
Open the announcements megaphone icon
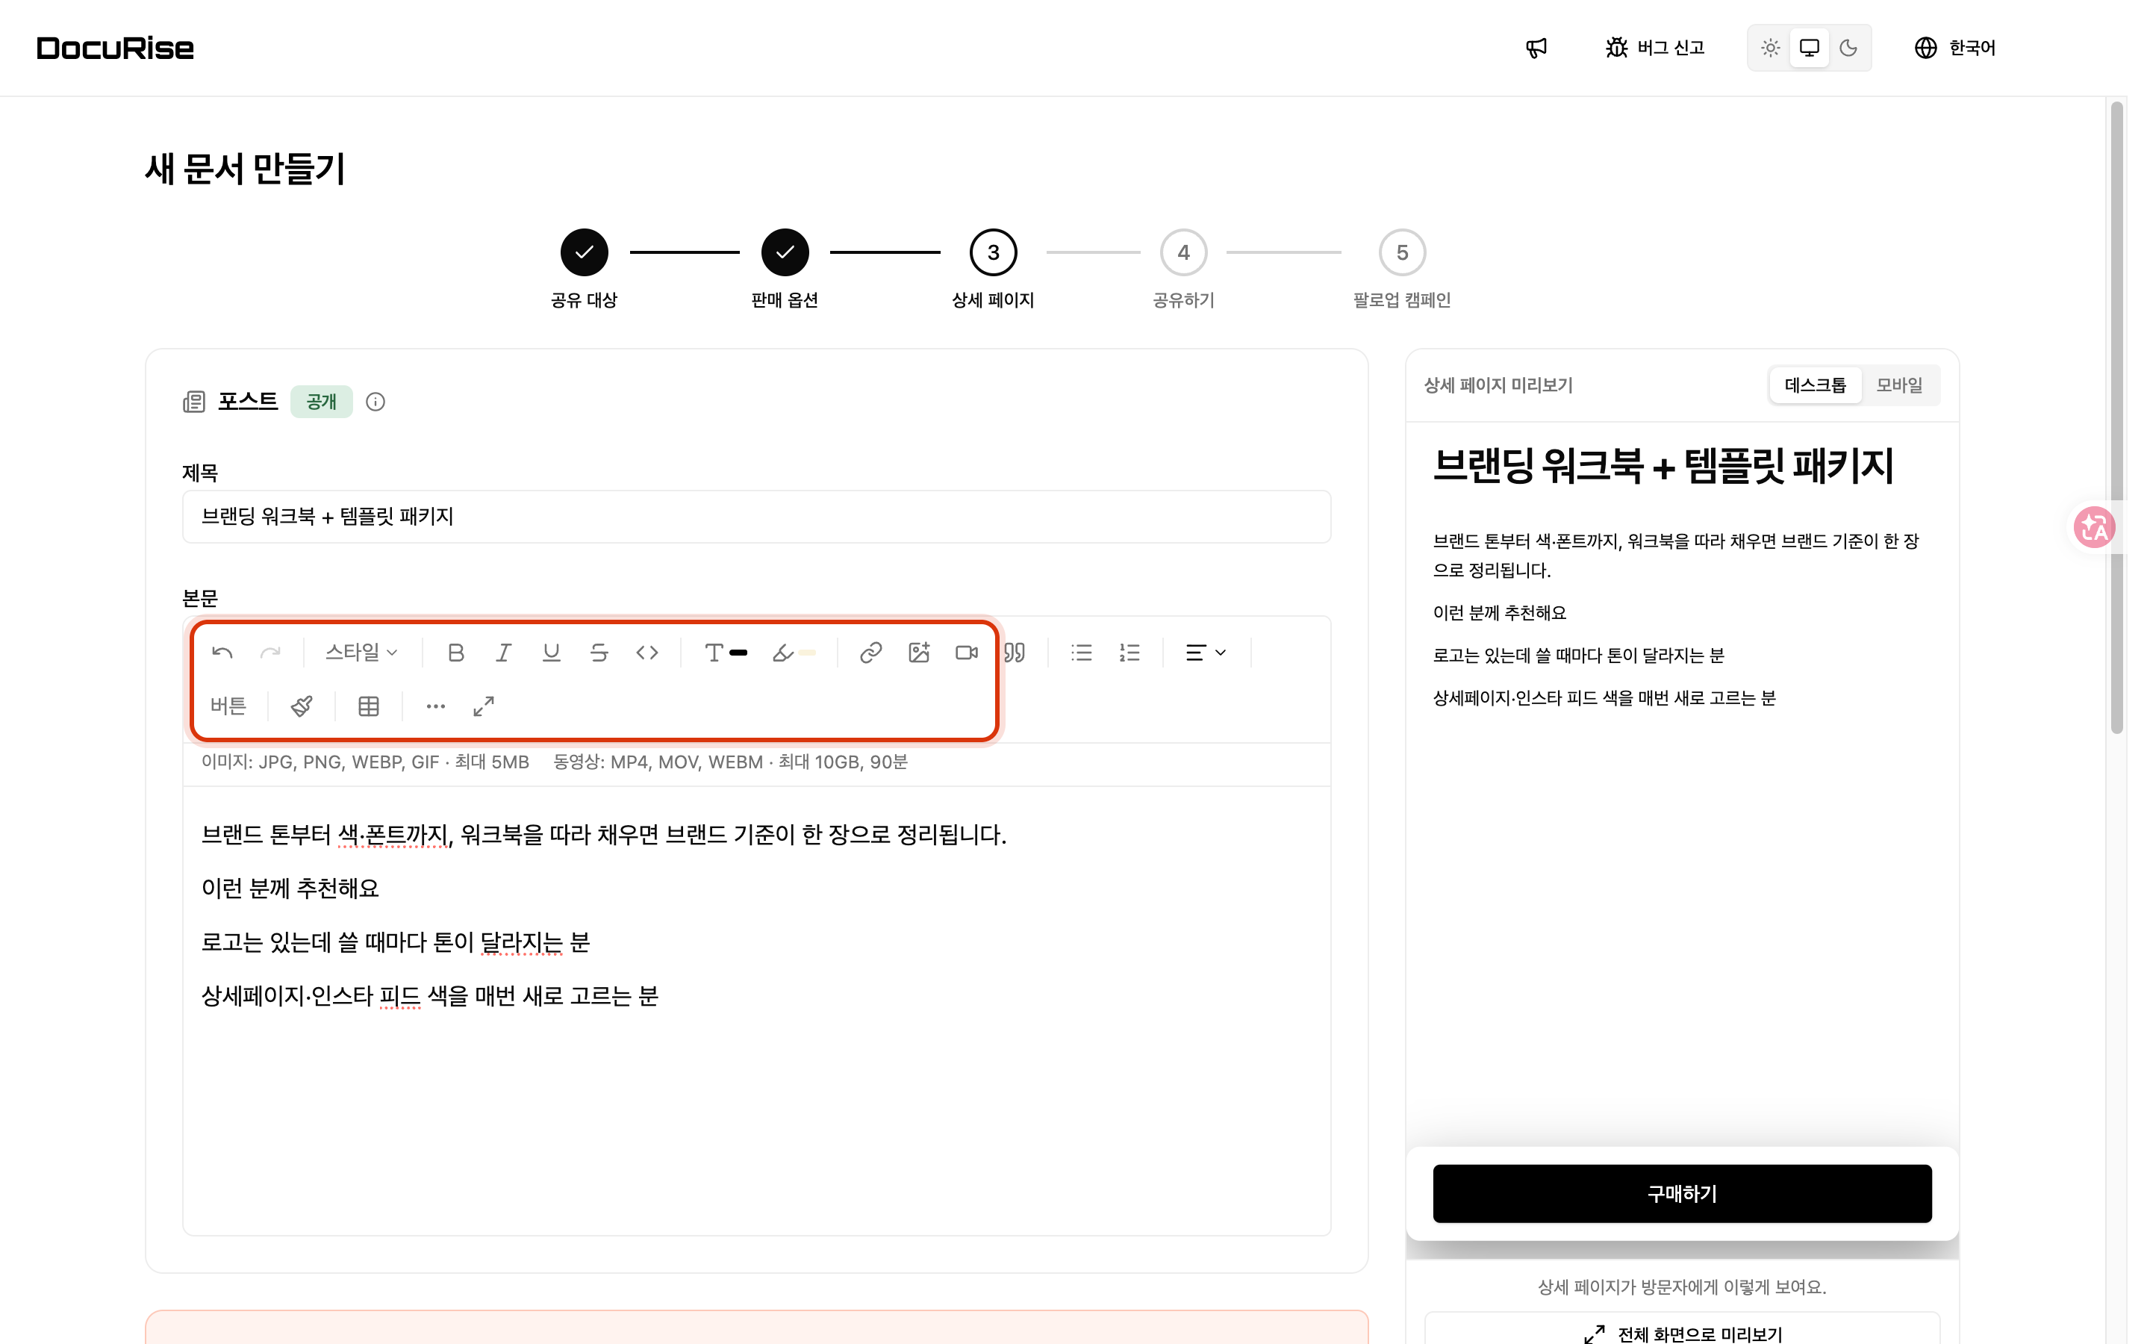tap(1537, 48)
